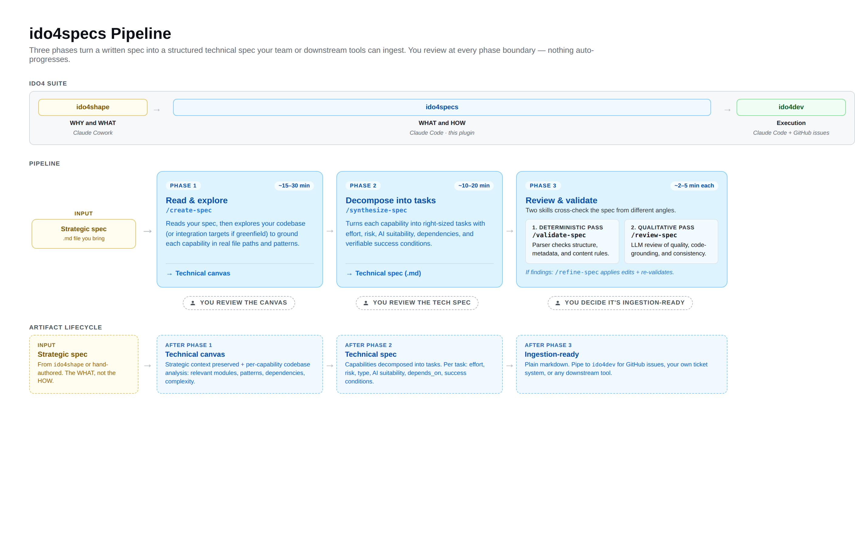Screen dimensions: 855x546
Task: Click the '~10–20 min' duration badge
Action: (474, 186)
